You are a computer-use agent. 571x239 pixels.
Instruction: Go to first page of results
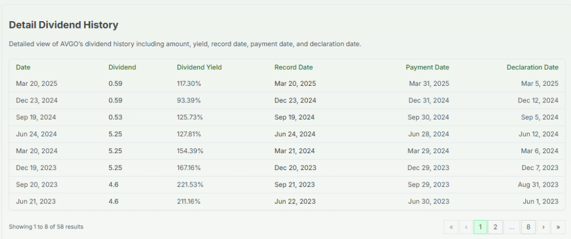point(451,227)
